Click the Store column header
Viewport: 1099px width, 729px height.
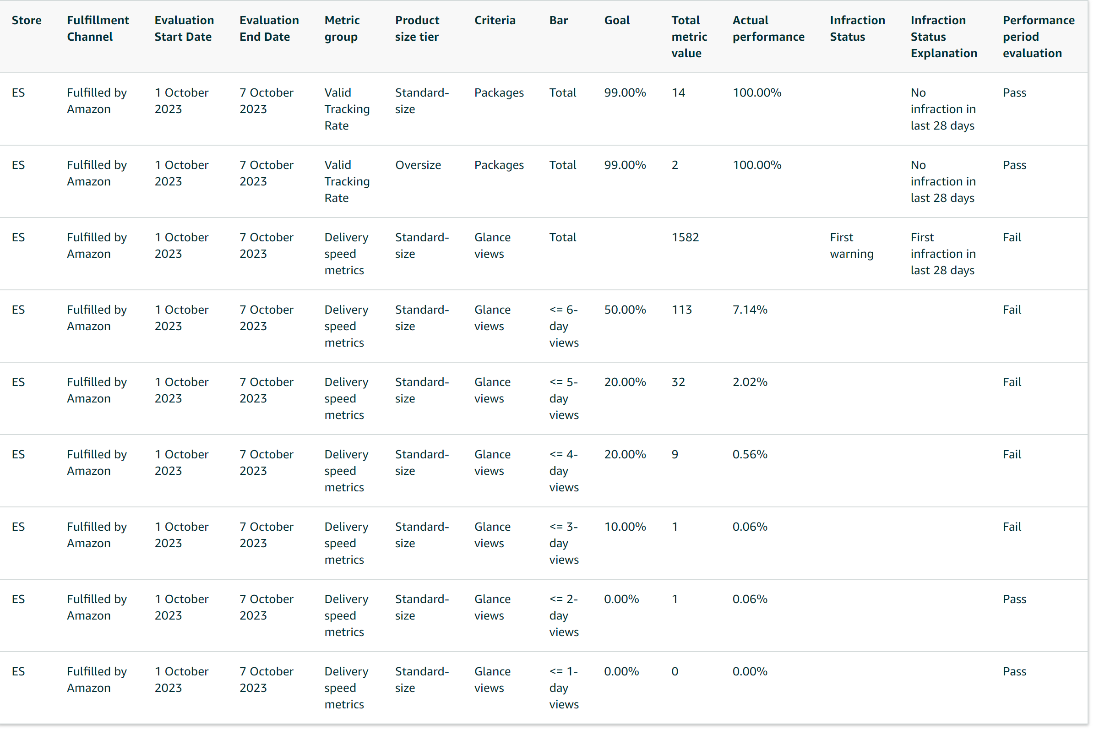(27, 21)
